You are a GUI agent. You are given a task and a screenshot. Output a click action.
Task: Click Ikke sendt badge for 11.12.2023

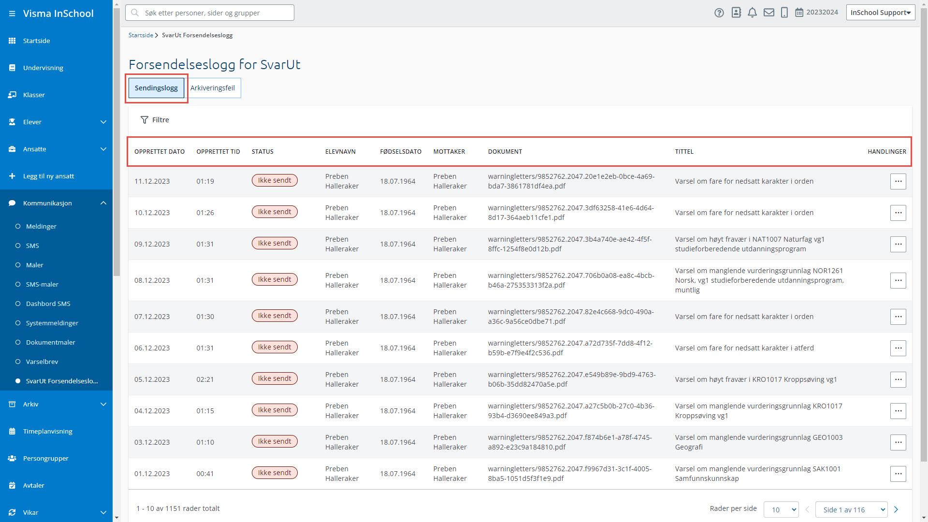pos(275,180)
